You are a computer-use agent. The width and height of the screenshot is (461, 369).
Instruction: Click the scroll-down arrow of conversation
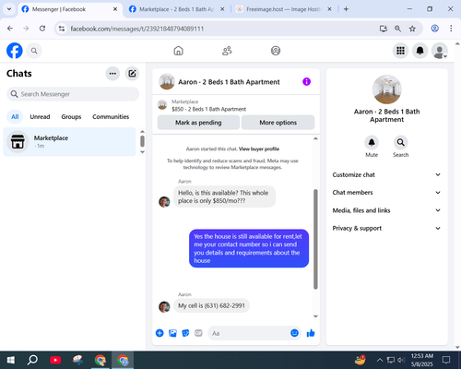tap(315, 316)
